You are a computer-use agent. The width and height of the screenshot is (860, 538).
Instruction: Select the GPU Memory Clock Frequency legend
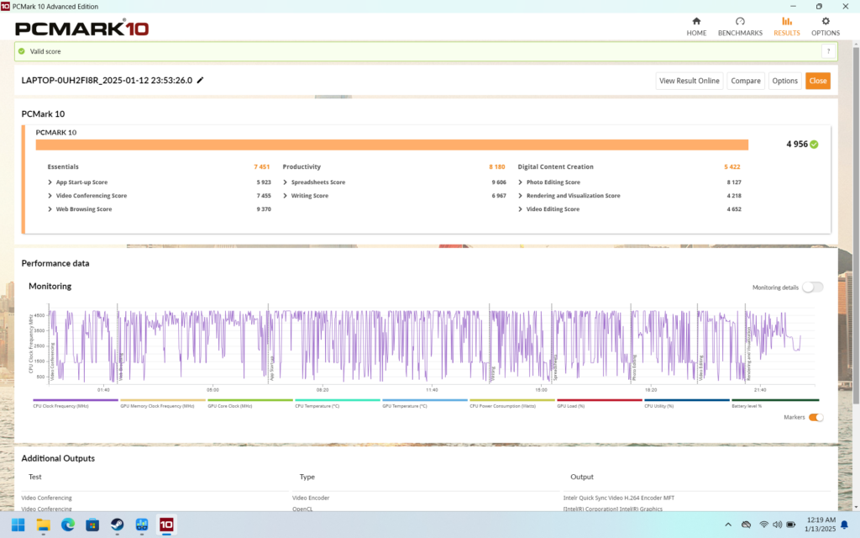(x=162, y=403)
